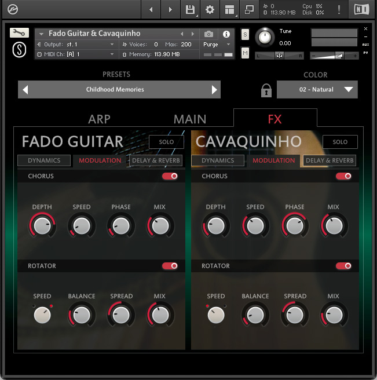Click the resize window view icon
The image size is (377, 380).
point(250,9)
